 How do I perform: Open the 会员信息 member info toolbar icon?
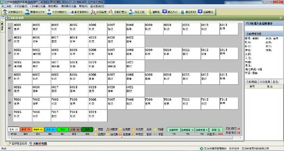tap(93, 12)
